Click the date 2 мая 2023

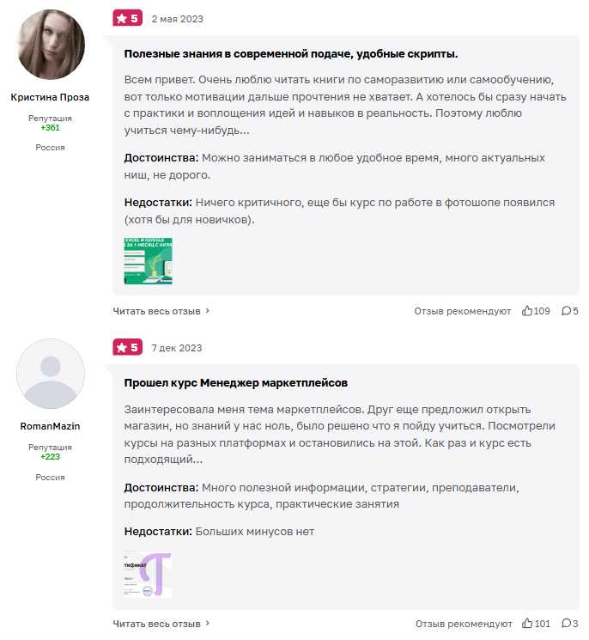[177, 19]
